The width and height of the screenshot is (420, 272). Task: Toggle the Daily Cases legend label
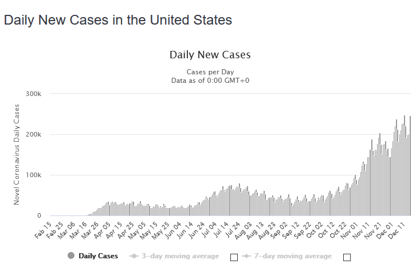(x=98, y=256)
